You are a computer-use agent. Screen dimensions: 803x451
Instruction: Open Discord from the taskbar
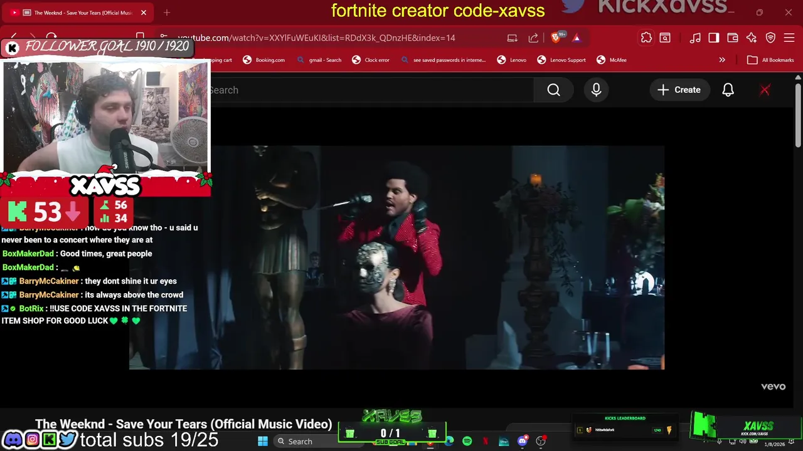[522, 442]
